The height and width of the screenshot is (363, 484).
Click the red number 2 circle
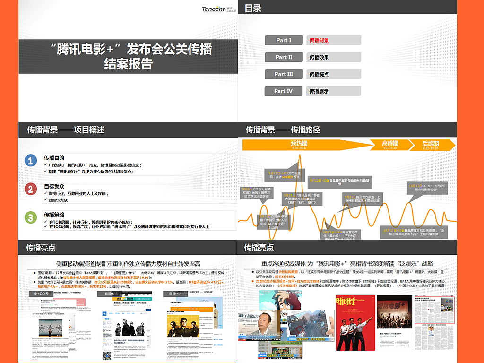[x=31, y=189]
